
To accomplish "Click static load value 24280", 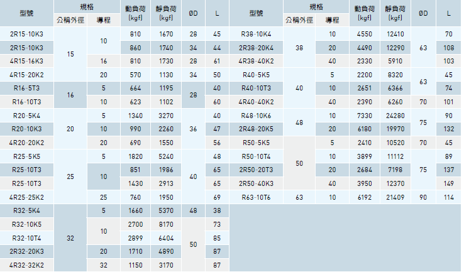I will pos(395,115).
